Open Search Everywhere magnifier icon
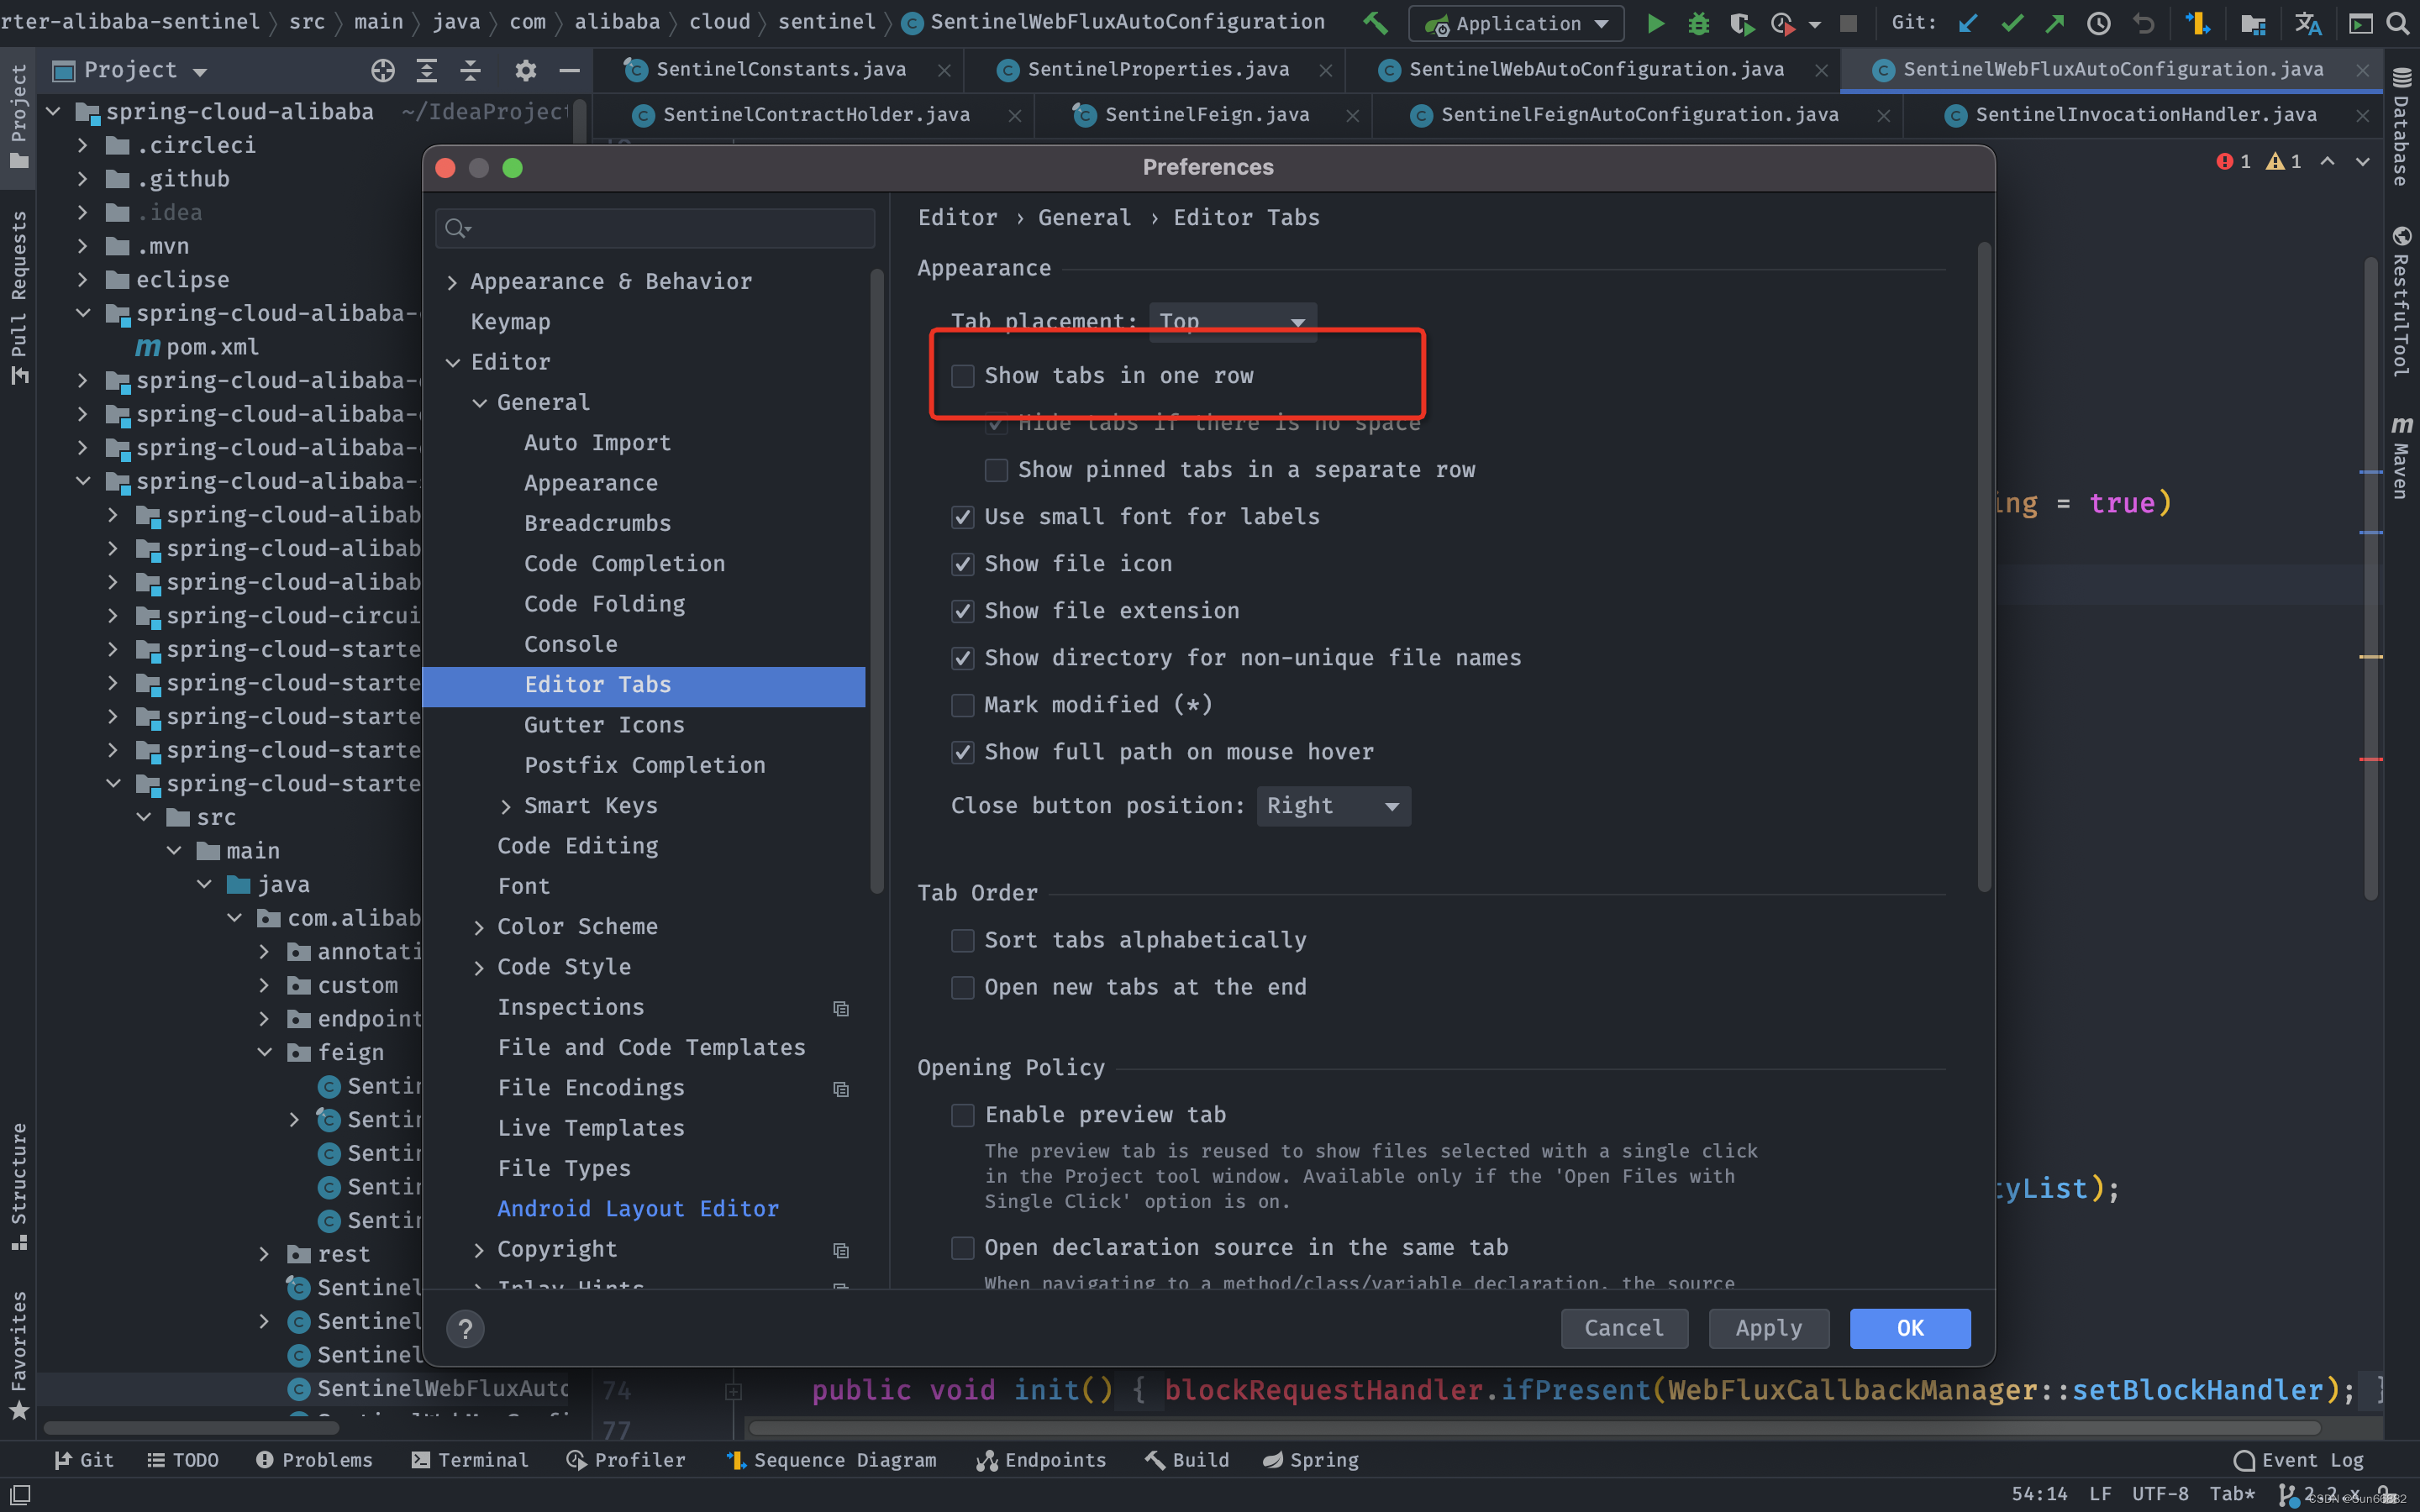The height and width of the screenshot is (1512, 2420). click(x=2398, y=23)
